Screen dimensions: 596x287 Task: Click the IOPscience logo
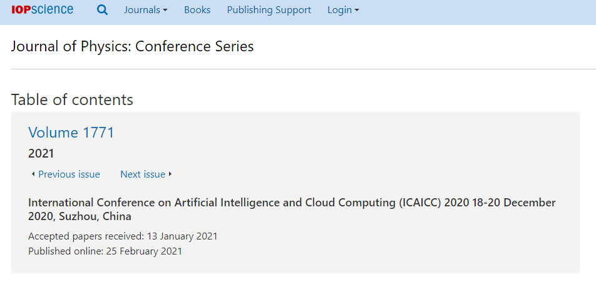click(x=42, y=9)
